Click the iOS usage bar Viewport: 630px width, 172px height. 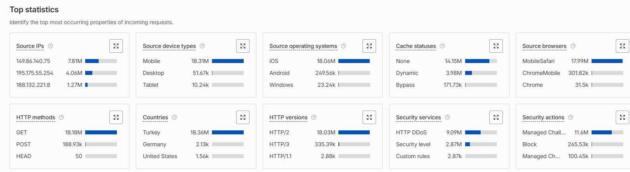354,61
